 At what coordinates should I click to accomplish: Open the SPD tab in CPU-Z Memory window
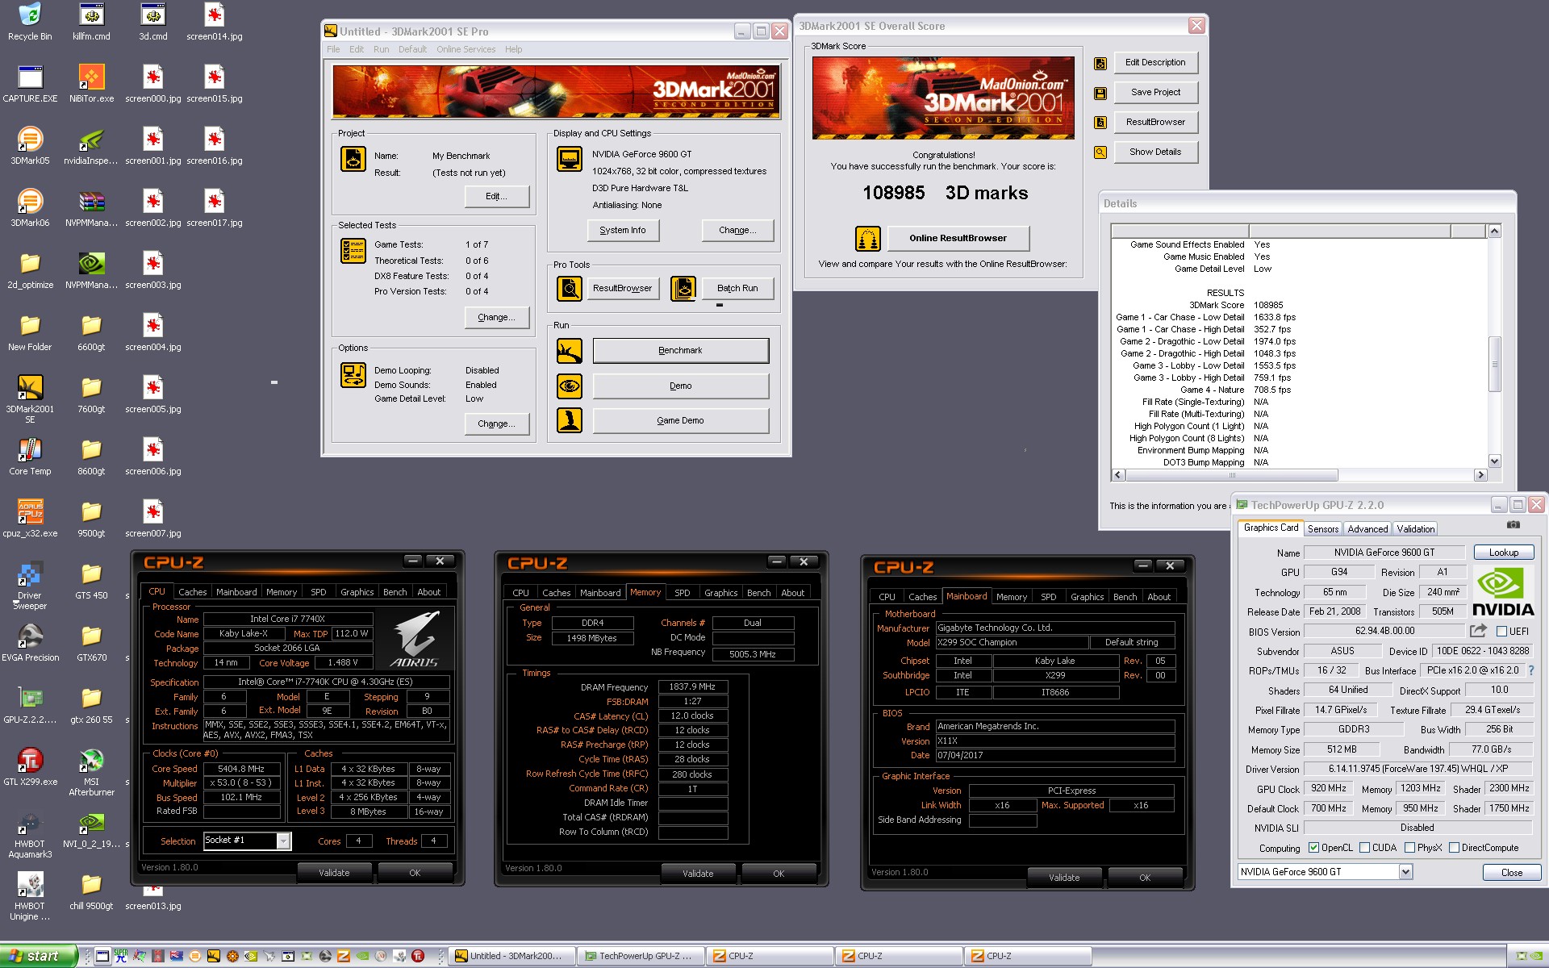[x=683, y=593]
